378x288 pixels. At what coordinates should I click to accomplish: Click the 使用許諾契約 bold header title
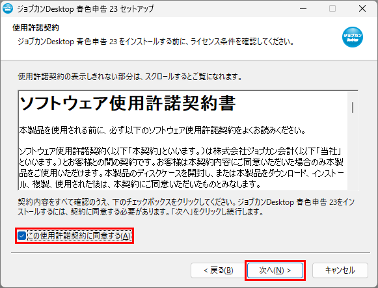point(36,28)
